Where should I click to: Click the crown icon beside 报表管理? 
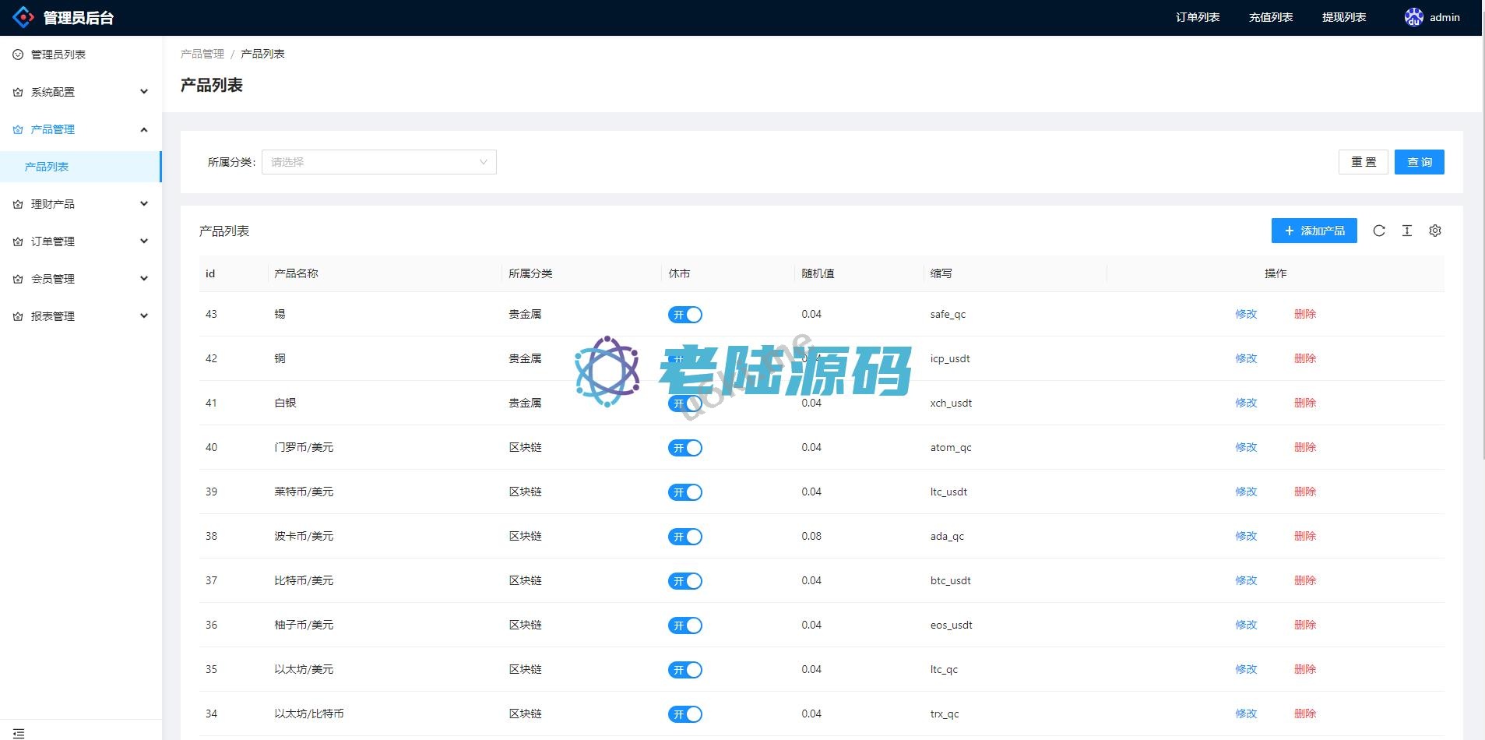pos(18,316)
